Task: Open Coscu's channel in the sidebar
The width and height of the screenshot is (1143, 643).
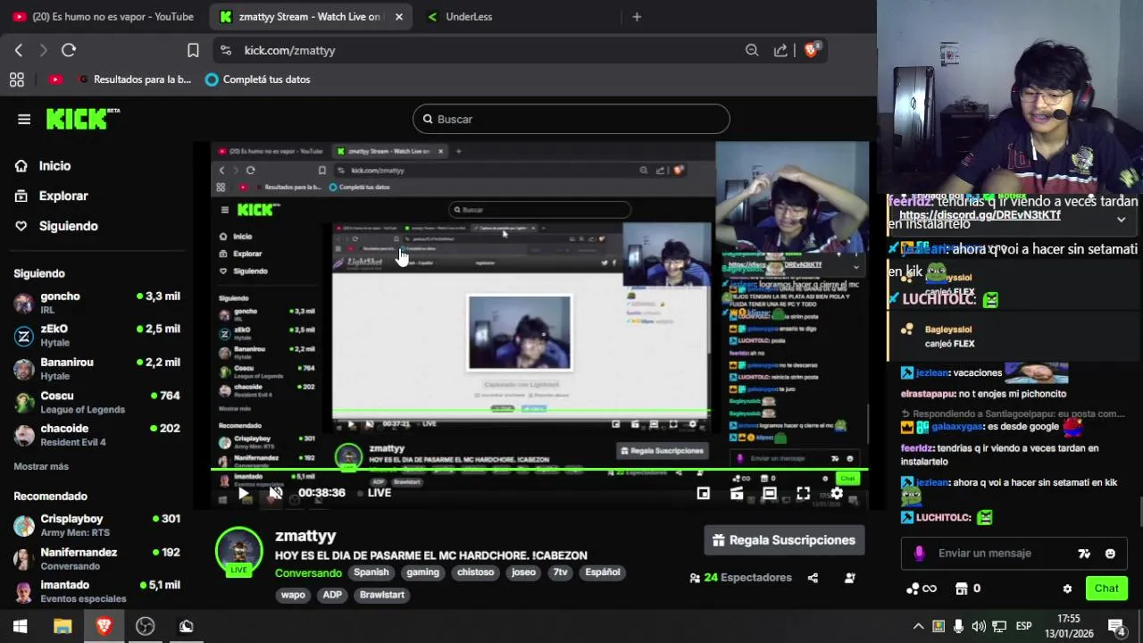Action: 96,402
